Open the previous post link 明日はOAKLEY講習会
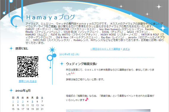The image size is (169, 112). [105, 49]
